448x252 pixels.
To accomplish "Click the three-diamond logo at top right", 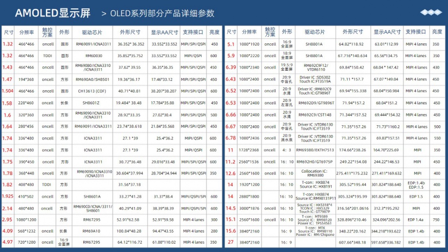I will tap(430, 12).
